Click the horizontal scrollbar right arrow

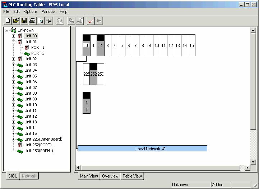(x=247, y=168)
